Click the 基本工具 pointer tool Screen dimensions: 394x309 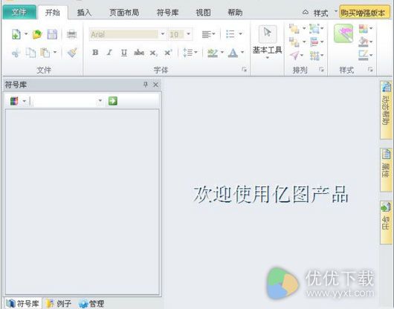click(x=268, y=34)
